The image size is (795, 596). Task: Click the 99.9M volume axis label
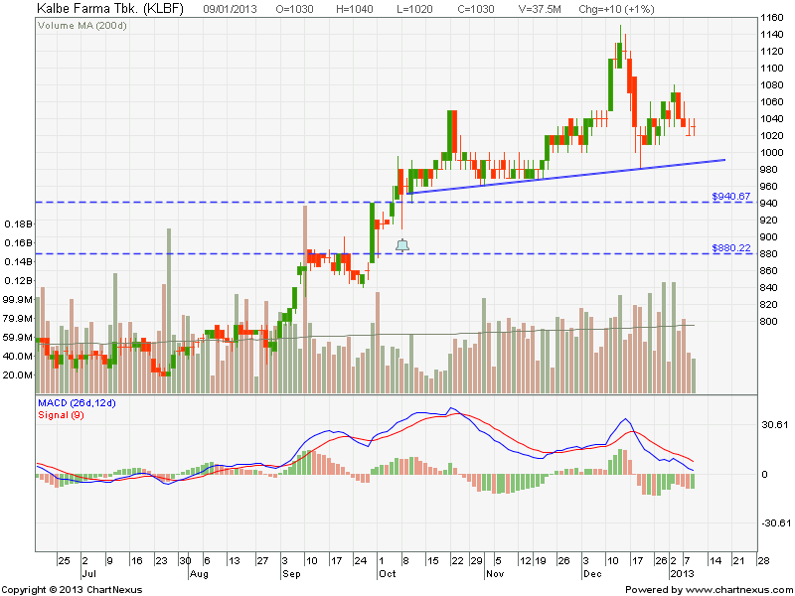[18, 300]
